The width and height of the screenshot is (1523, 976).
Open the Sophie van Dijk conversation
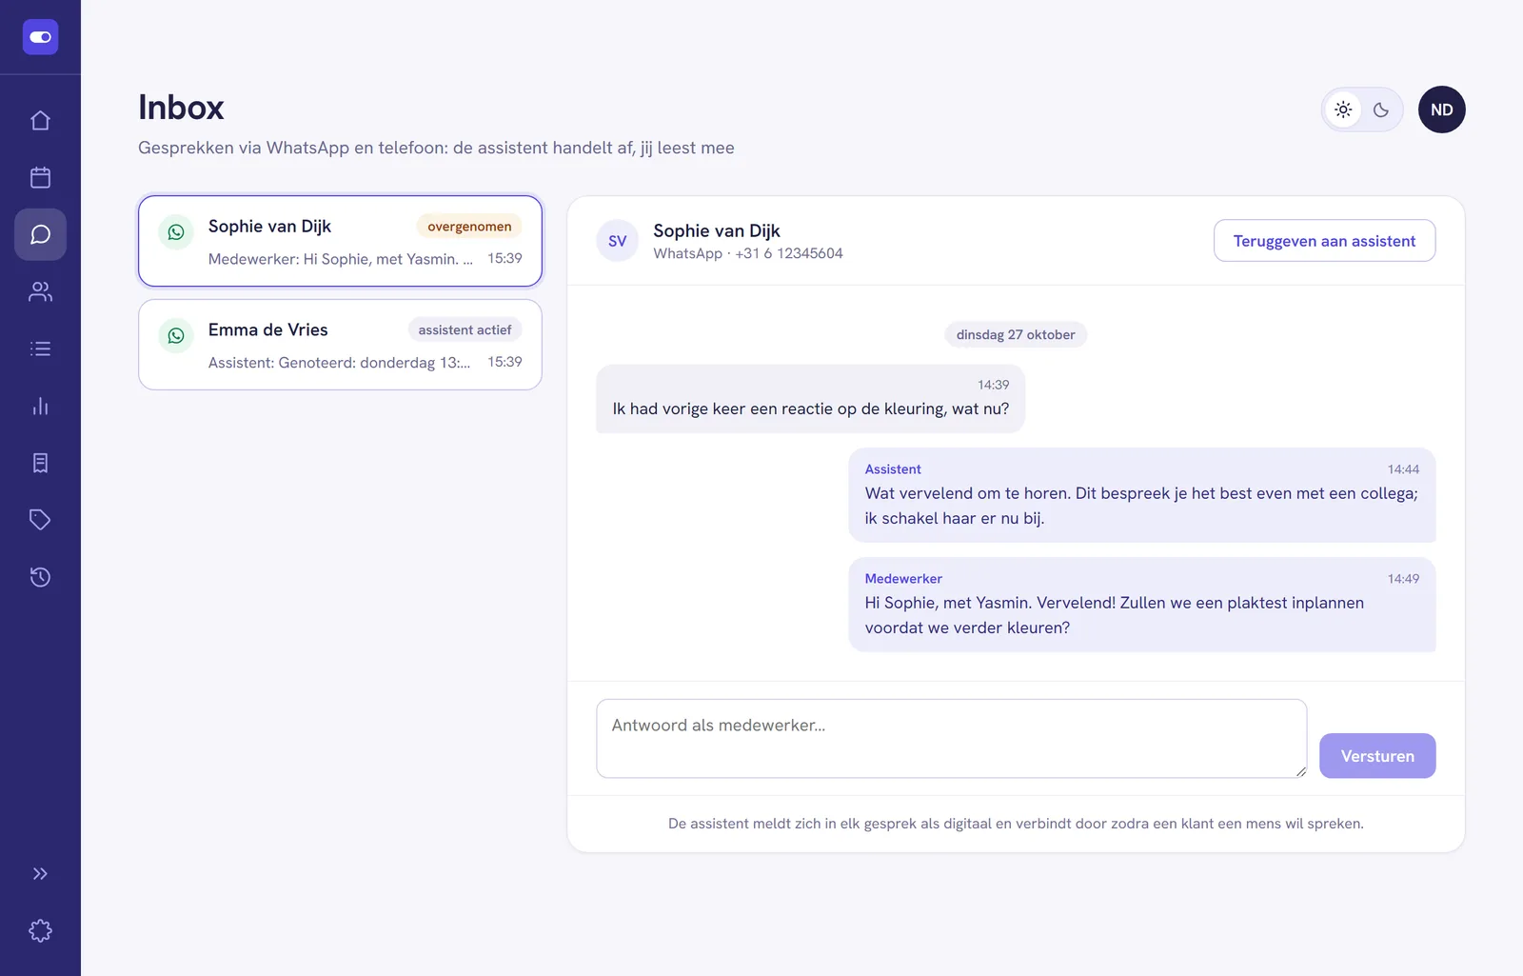click(x=340, y=241)
